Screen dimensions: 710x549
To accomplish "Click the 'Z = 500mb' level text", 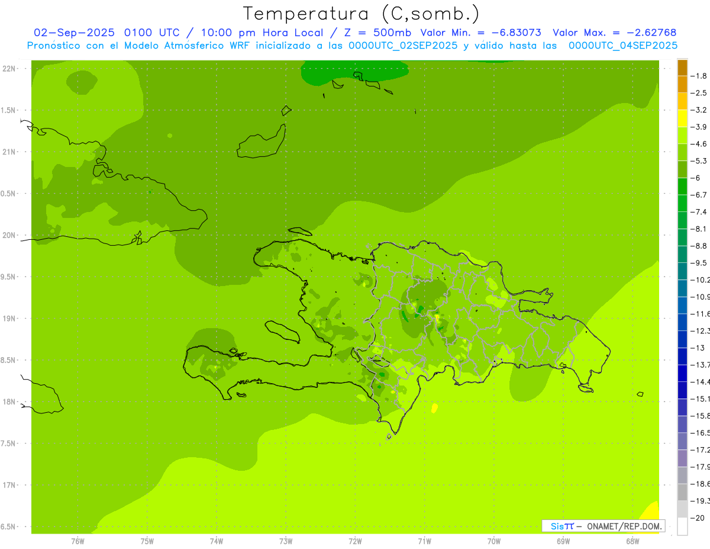I will coord(379,33).
